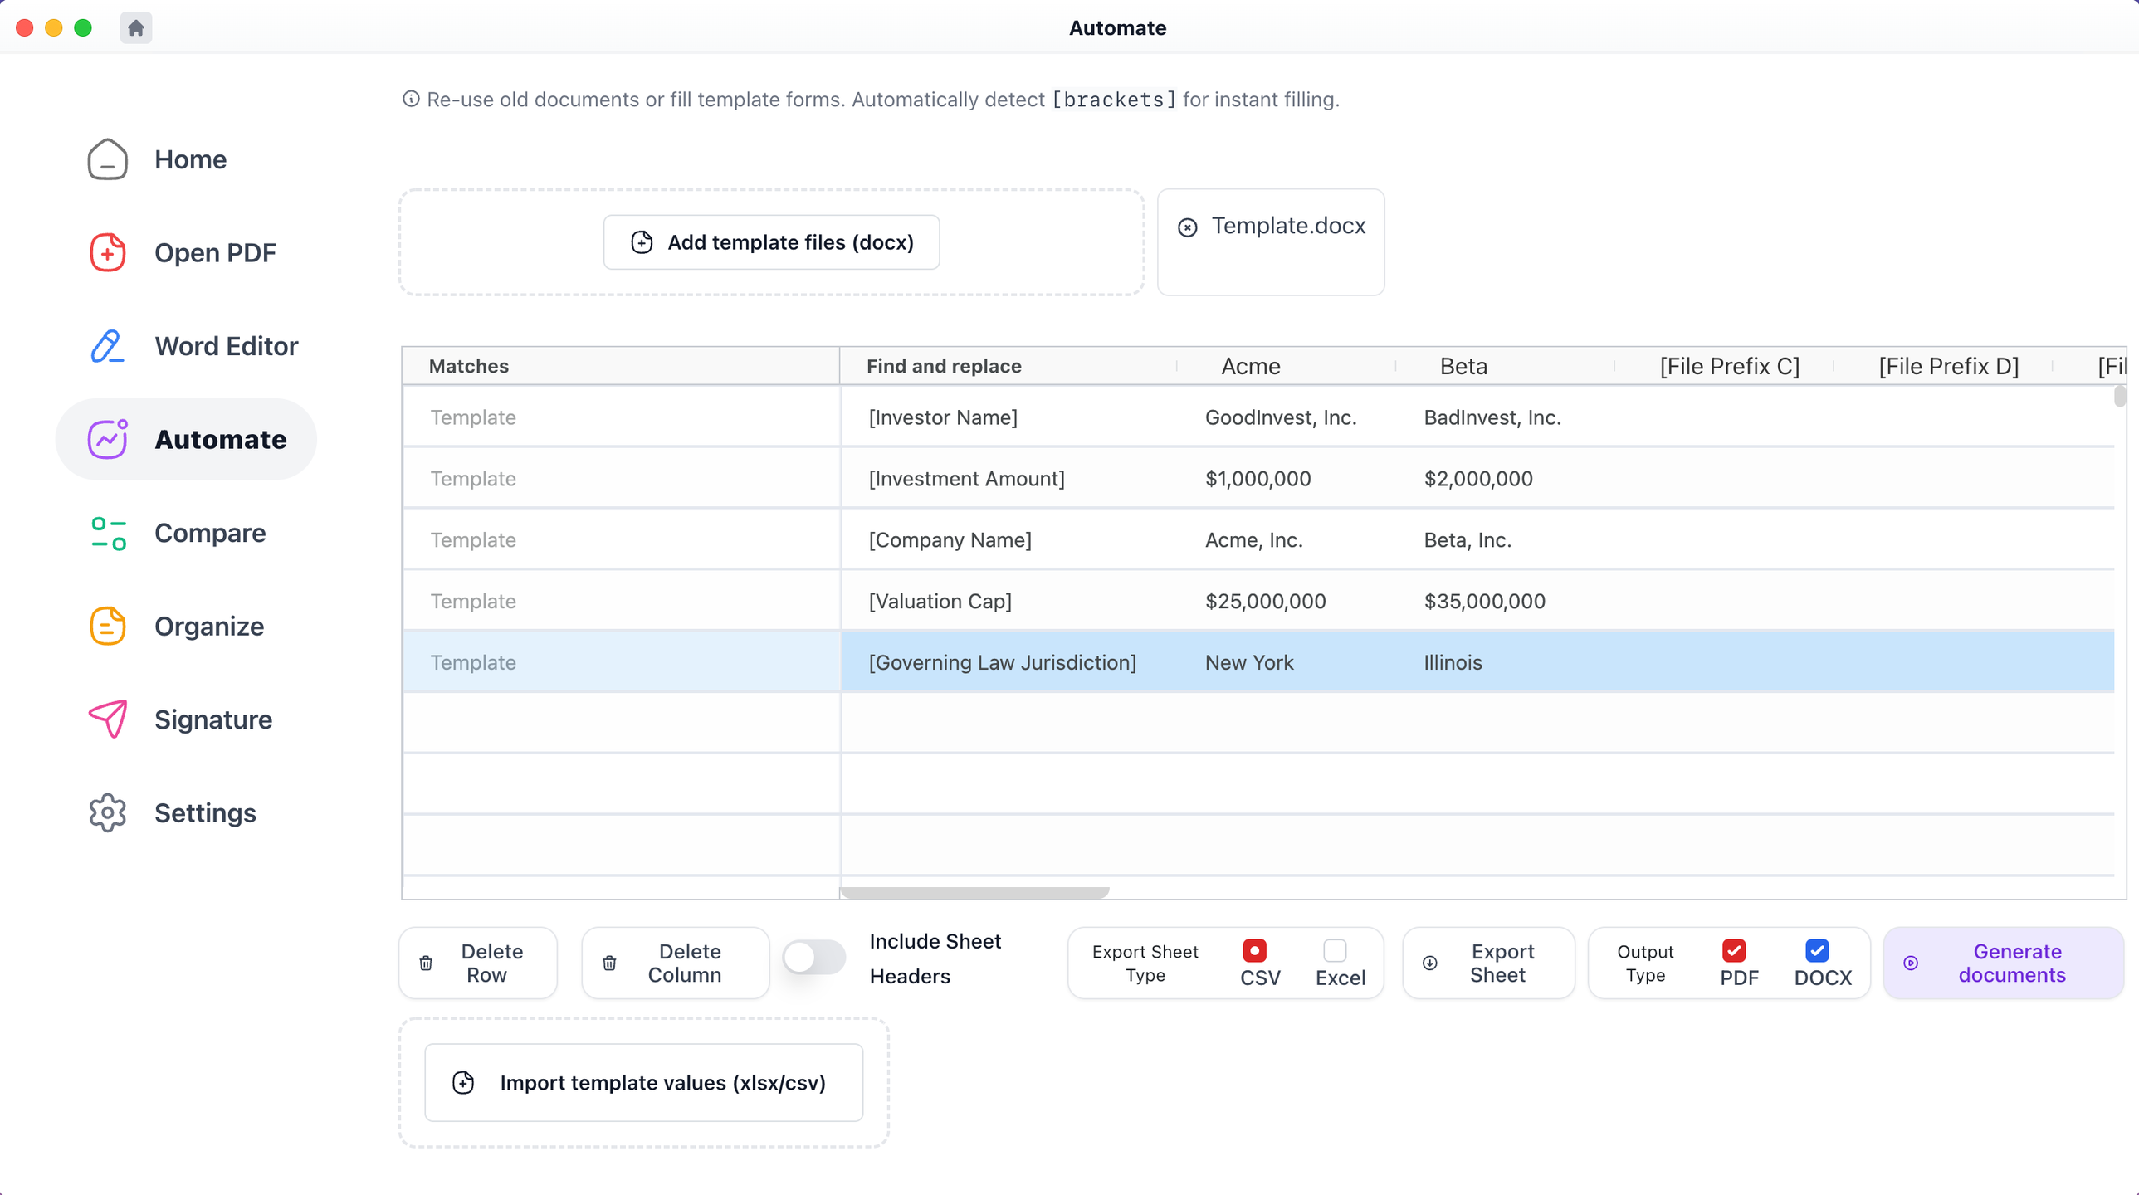Select CSV export sheet type

[x=1254, y=951]
